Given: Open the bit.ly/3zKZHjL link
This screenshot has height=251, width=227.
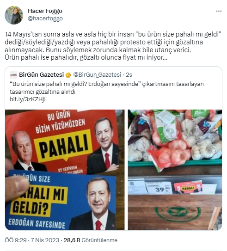Looking at the screenshot, I should [29, 99].
